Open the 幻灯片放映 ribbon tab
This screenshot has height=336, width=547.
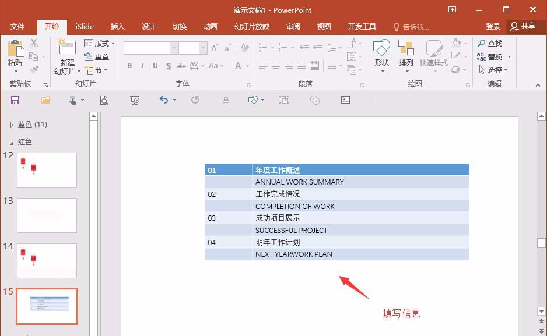251,26
